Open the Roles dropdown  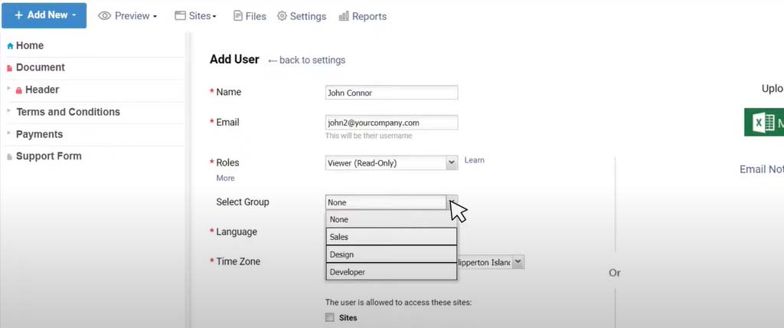point(391,162)
